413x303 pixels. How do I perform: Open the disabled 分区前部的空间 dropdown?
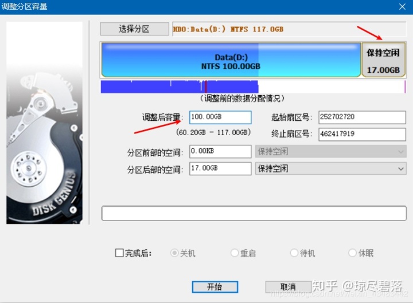pyautogui.click(x=331, y=151)
